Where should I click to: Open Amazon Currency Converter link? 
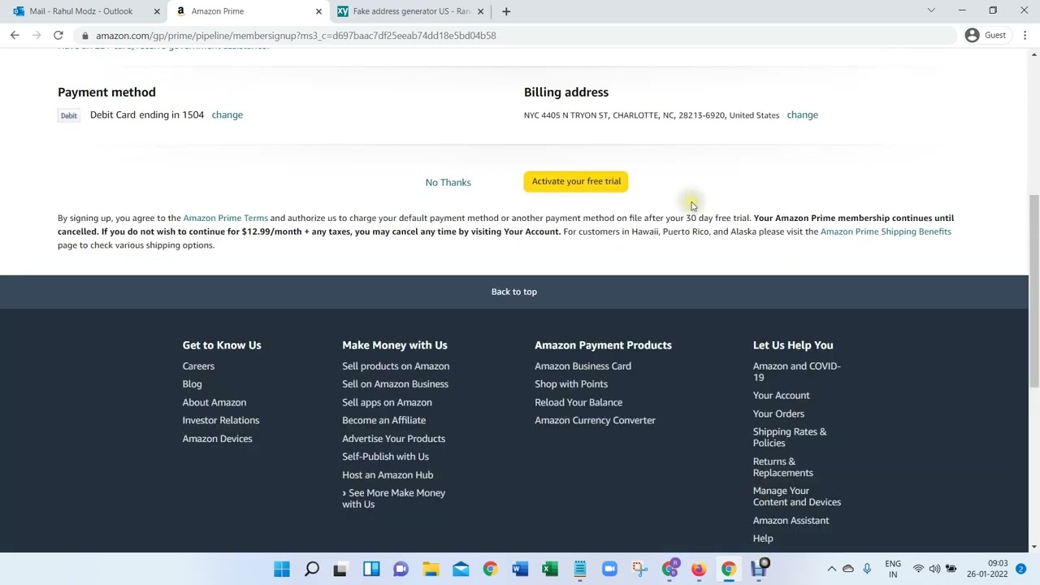pos(595,420)
